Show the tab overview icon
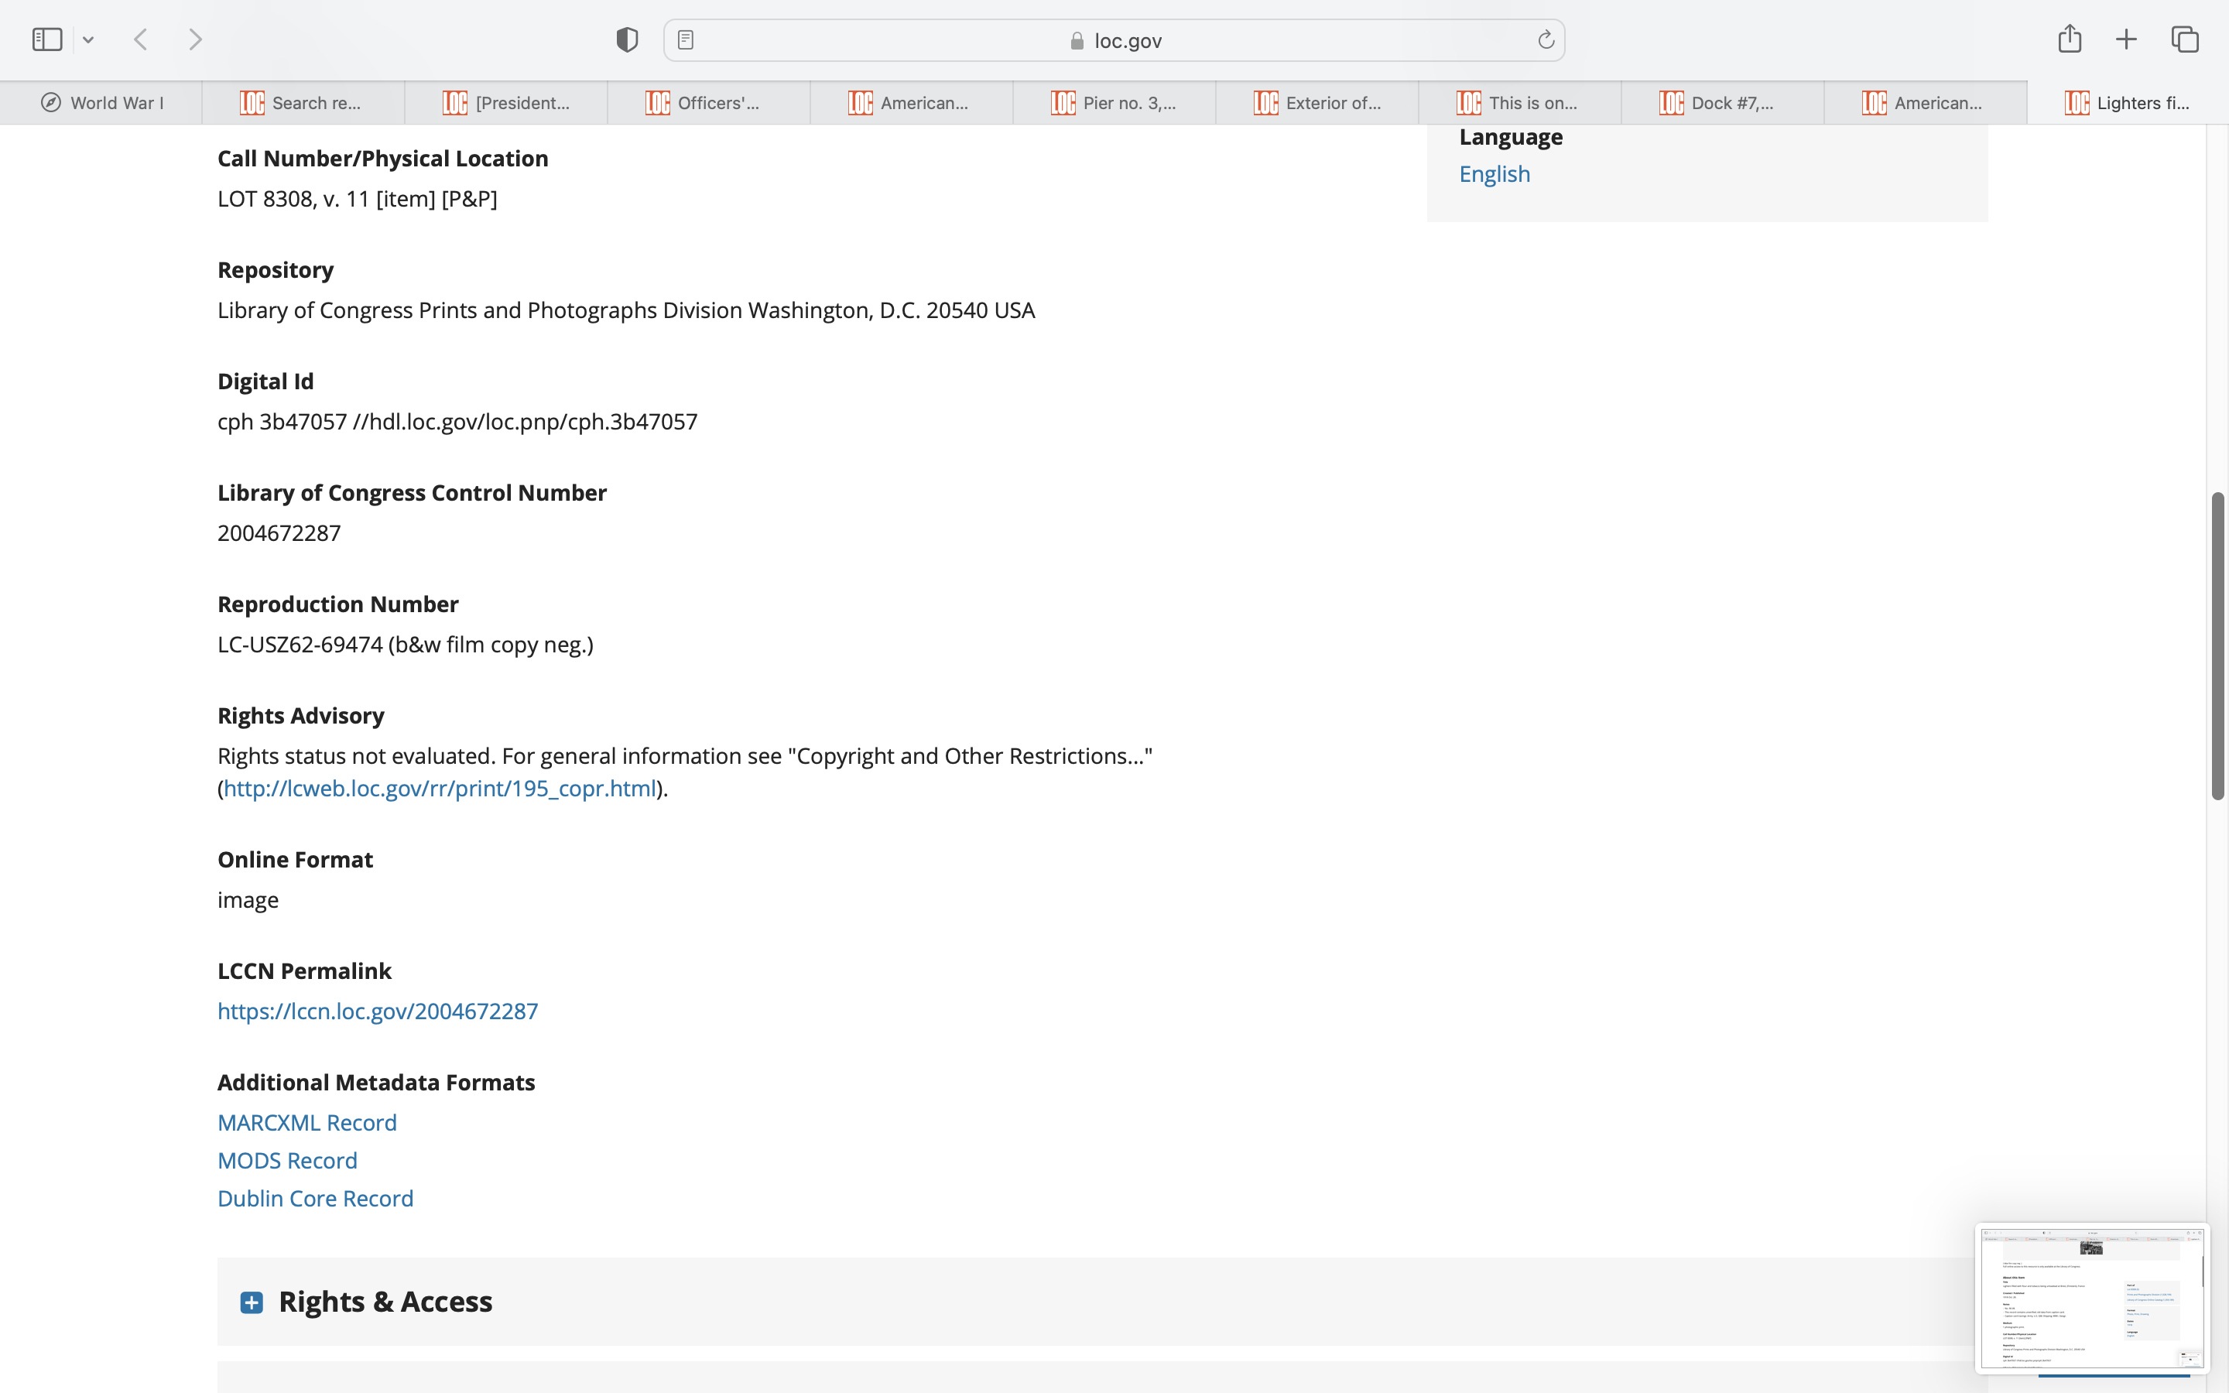The height and width of the screenshot is (1393, 2229). [2185, 39]
